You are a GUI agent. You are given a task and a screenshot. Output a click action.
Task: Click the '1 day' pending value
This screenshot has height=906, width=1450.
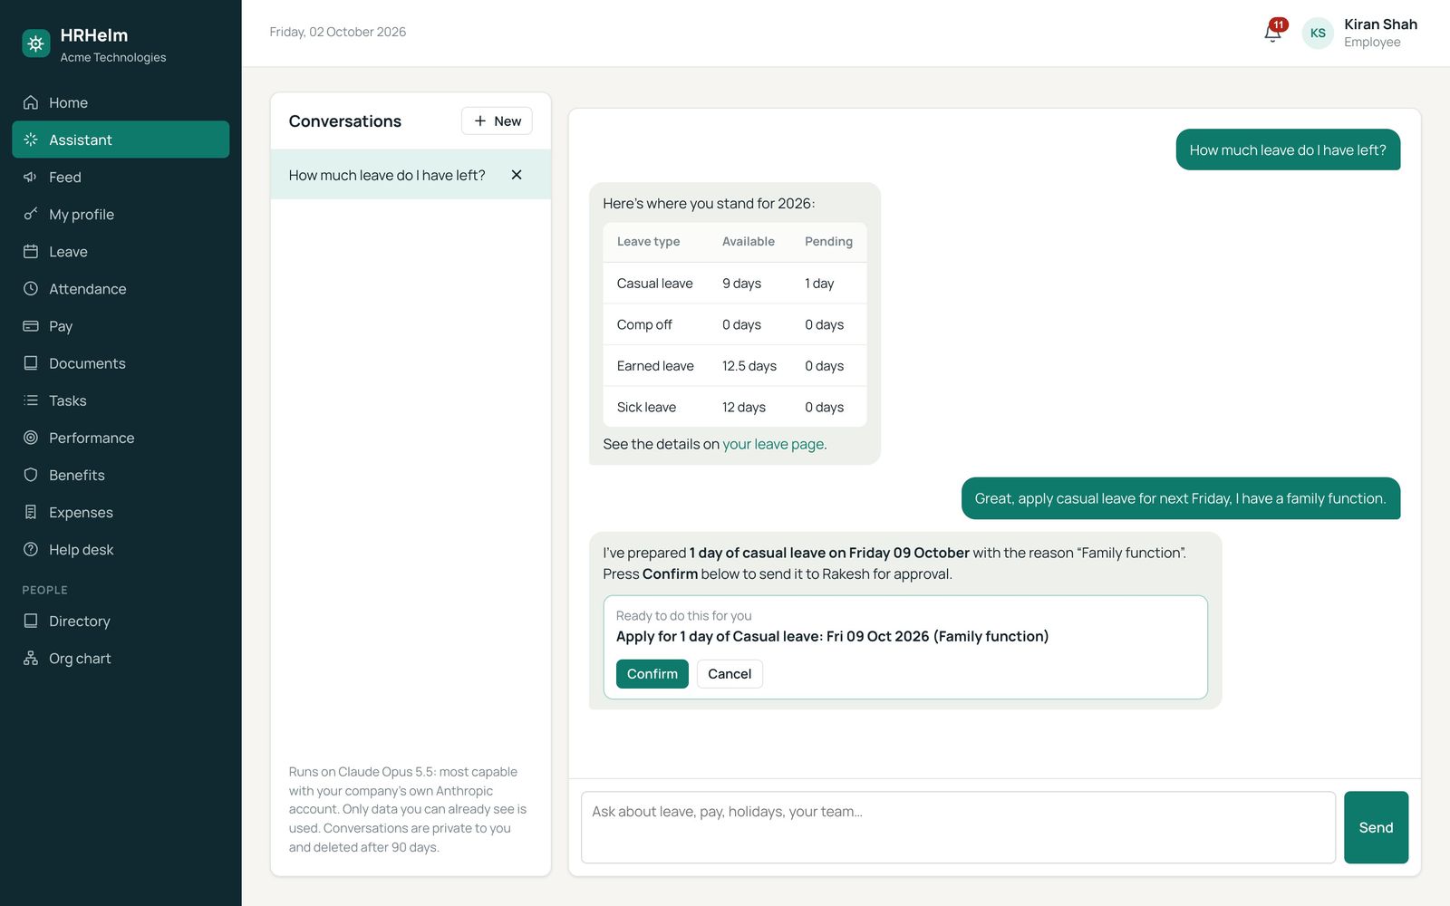pyautogui.click(x=819, y=284)
